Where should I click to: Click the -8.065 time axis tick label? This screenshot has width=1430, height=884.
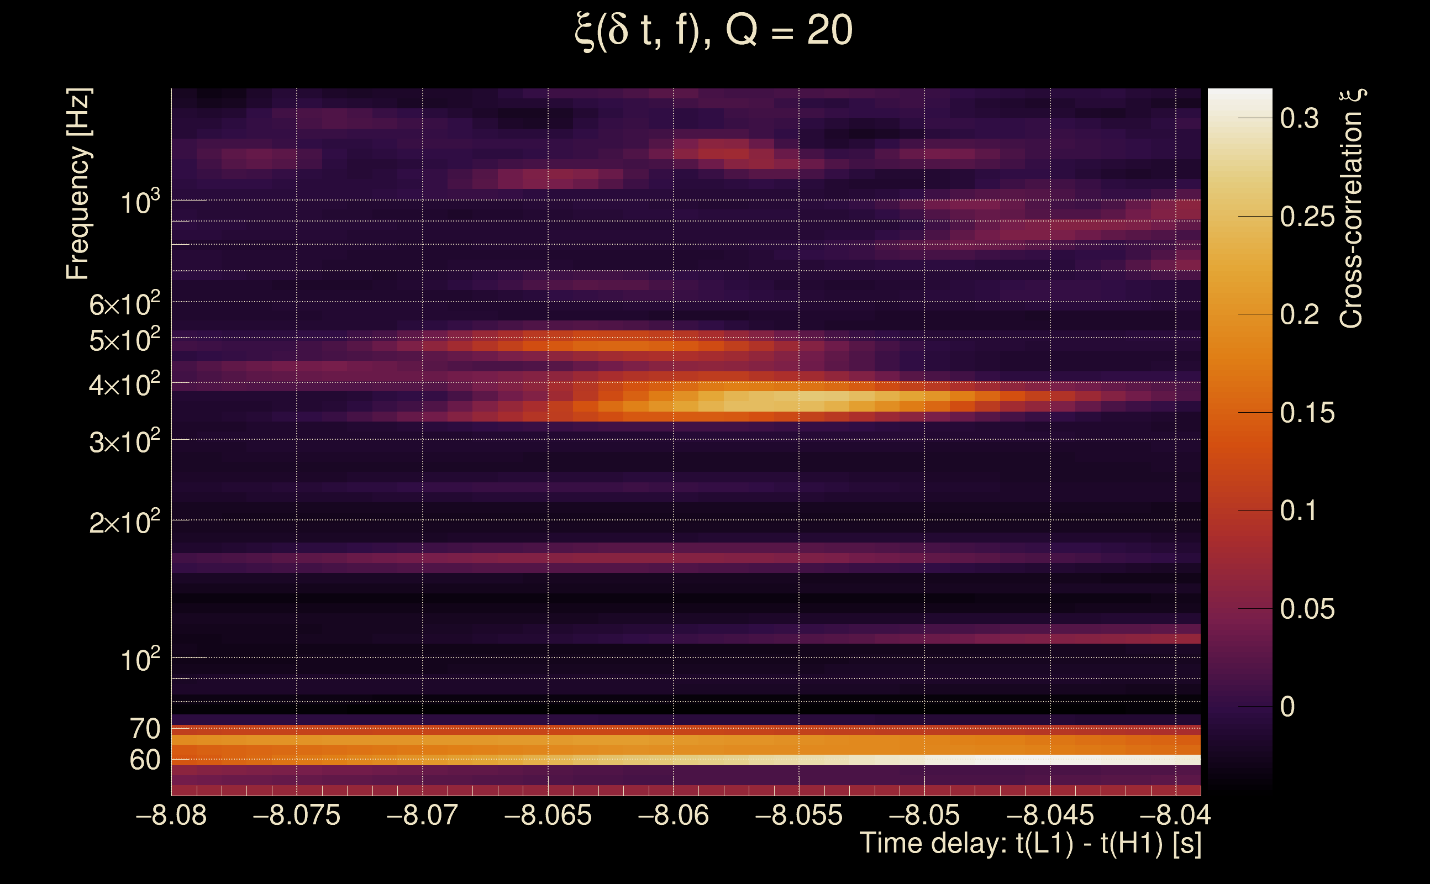point(548,815)
